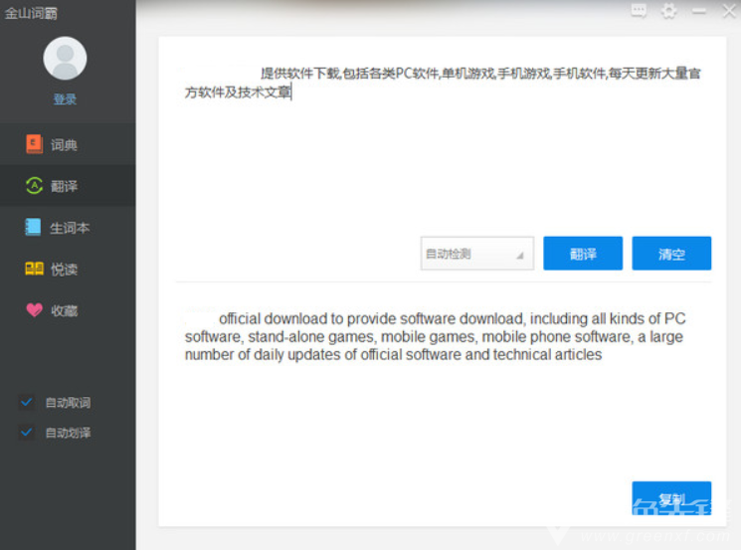Open the settings gear icon
The height and width of the screenshot is (550, 741).
pyautogui.click(x=668, y=10)
